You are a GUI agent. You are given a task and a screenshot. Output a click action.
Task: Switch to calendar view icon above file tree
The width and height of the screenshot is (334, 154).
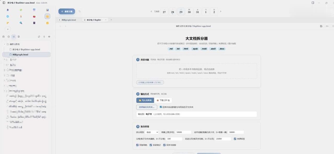(x=3, y=37)
